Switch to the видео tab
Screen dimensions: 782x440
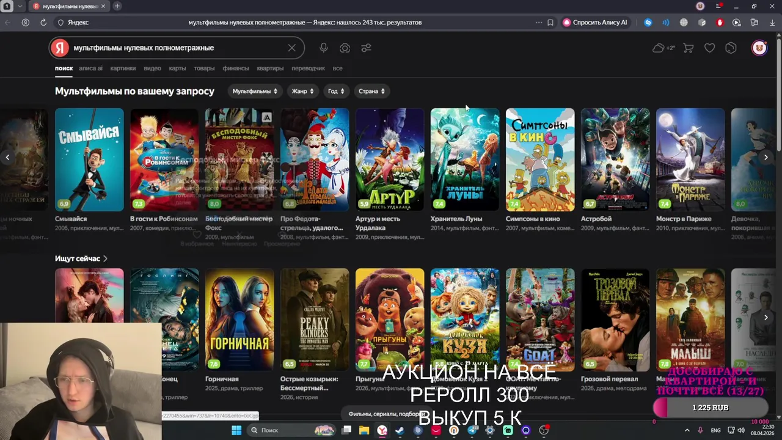tap(152, 68)
